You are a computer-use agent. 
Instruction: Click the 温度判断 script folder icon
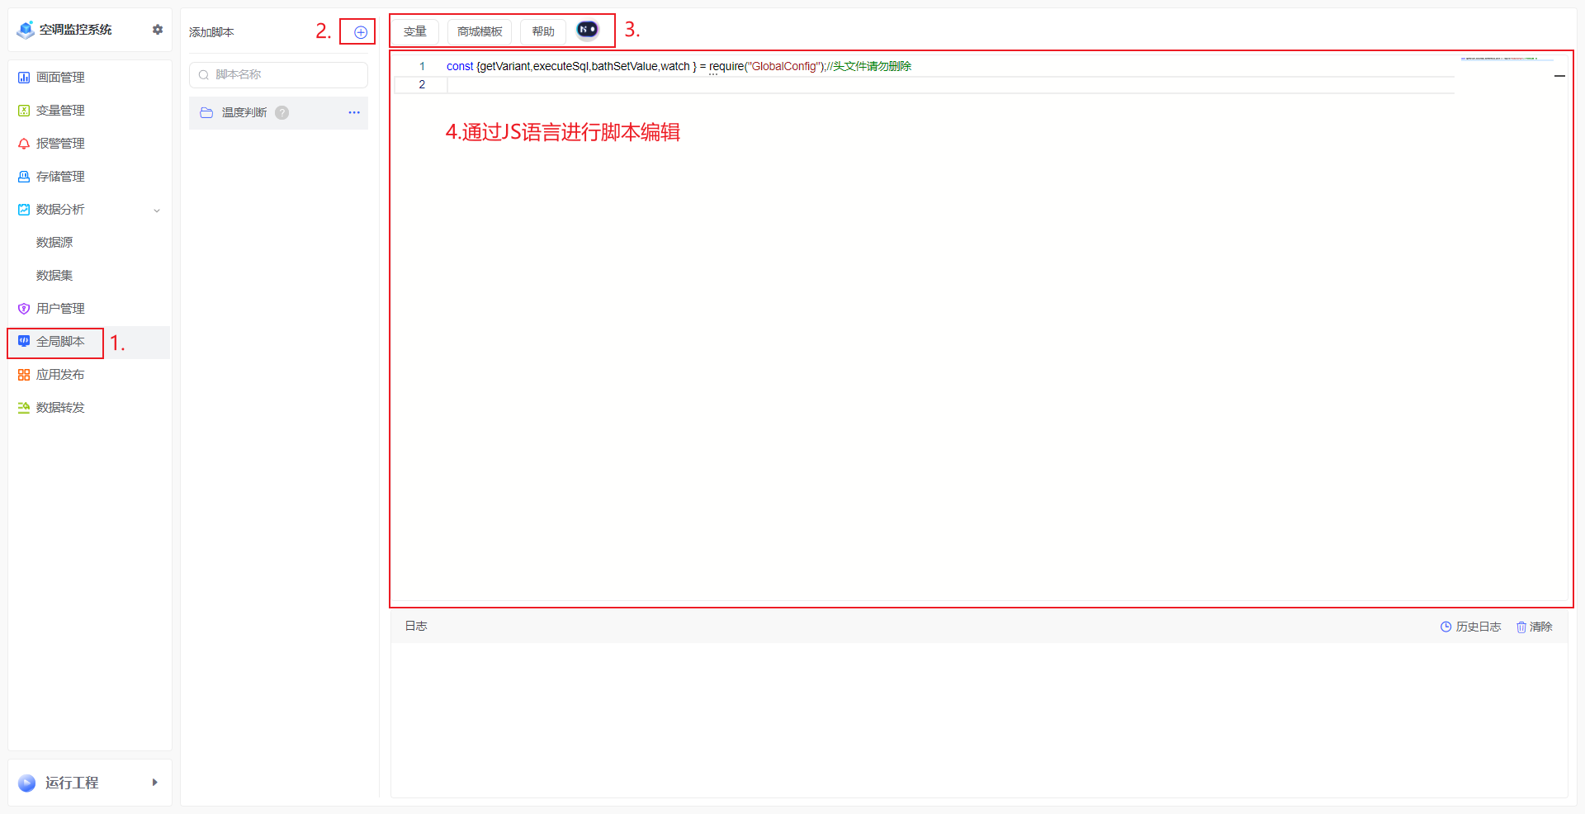coord(207,113)
